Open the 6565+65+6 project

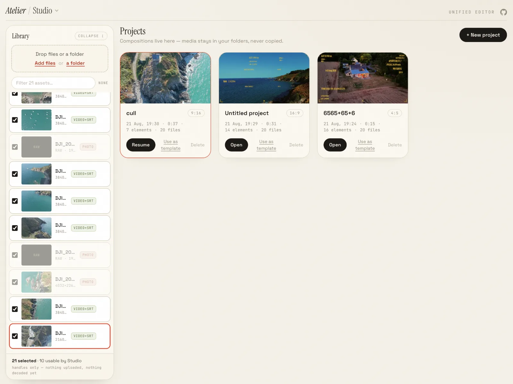coord(335,145)
